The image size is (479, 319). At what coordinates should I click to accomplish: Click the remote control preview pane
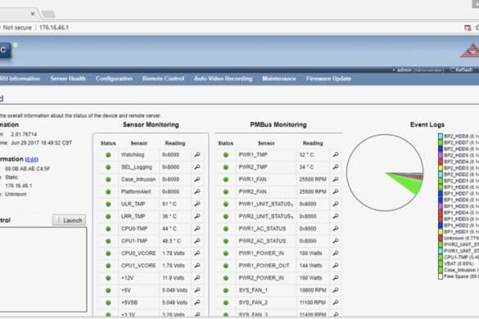[x=43, y=270]
